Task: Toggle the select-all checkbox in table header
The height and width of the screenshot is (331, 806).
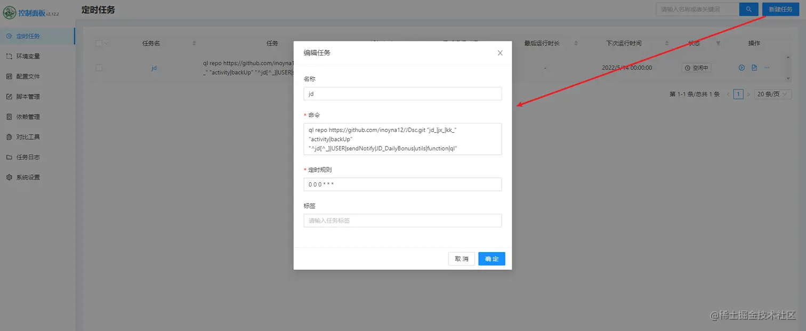Action: [x=99, y=44]
